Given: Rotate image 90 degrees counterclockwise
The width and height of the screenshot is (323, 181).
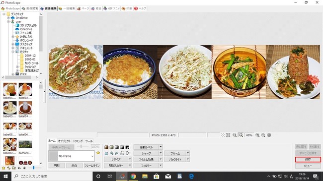Looking at the screenshot, I should [111, 153].
